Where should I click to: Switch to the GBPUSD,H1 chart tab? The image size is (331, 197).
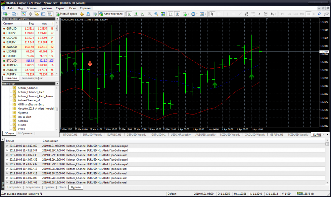click(x=158, y=135)
